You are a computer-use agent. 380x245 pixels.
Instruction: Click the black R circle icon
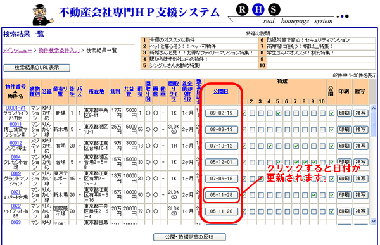[242, 9]
